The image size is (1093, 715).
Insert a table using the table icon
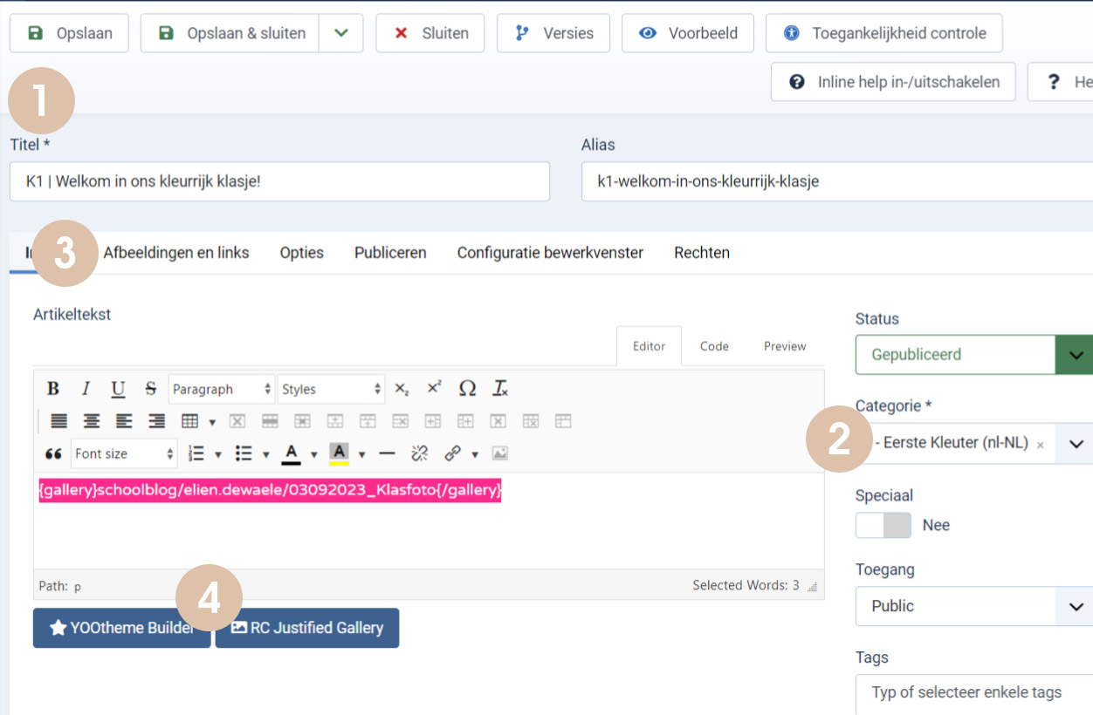point(189,421)
